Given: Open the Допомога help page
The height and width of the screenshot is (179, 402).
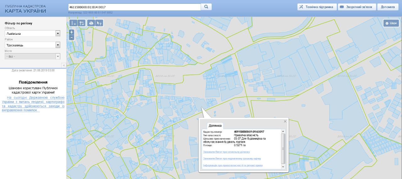Looking at the screenshot, I should click(388, 7).
